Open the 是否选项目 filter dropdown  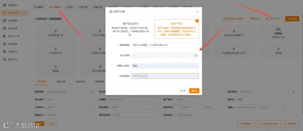(136, 115)
